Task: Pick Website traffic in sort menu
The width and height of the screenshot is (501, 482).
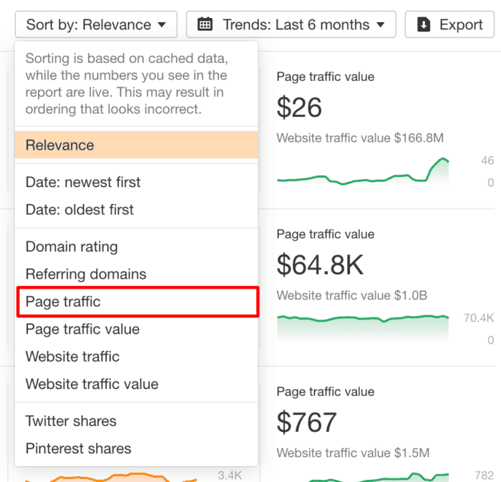Action: [72, 357]
